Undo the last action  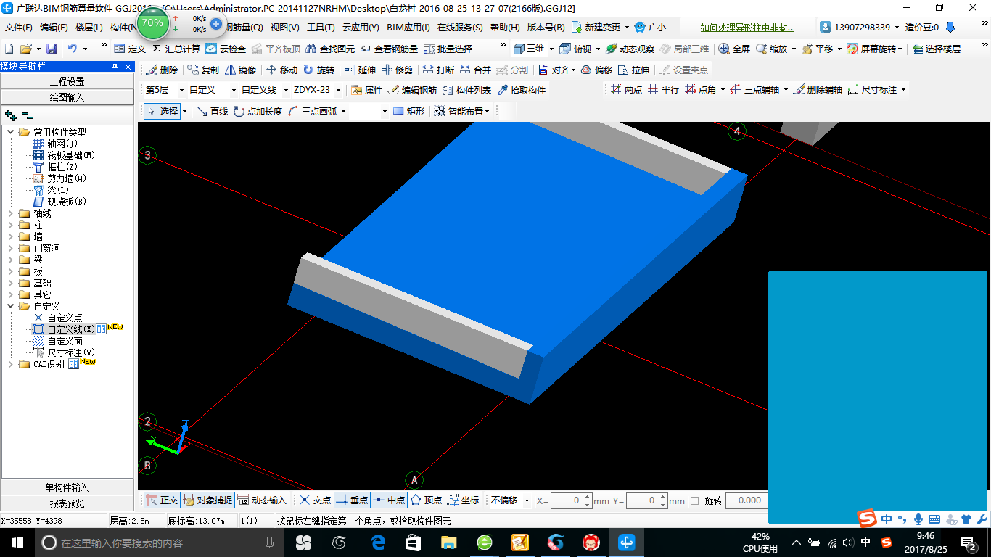click(x=73, y=49)
